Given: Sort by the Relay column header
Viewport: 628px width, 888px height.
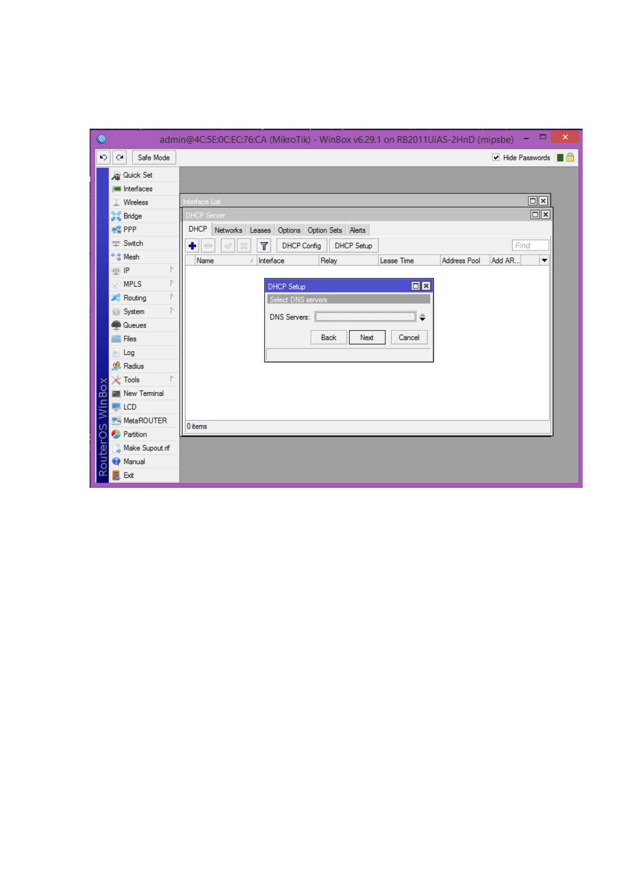Looking at the screenshot, I should (349, 261).
